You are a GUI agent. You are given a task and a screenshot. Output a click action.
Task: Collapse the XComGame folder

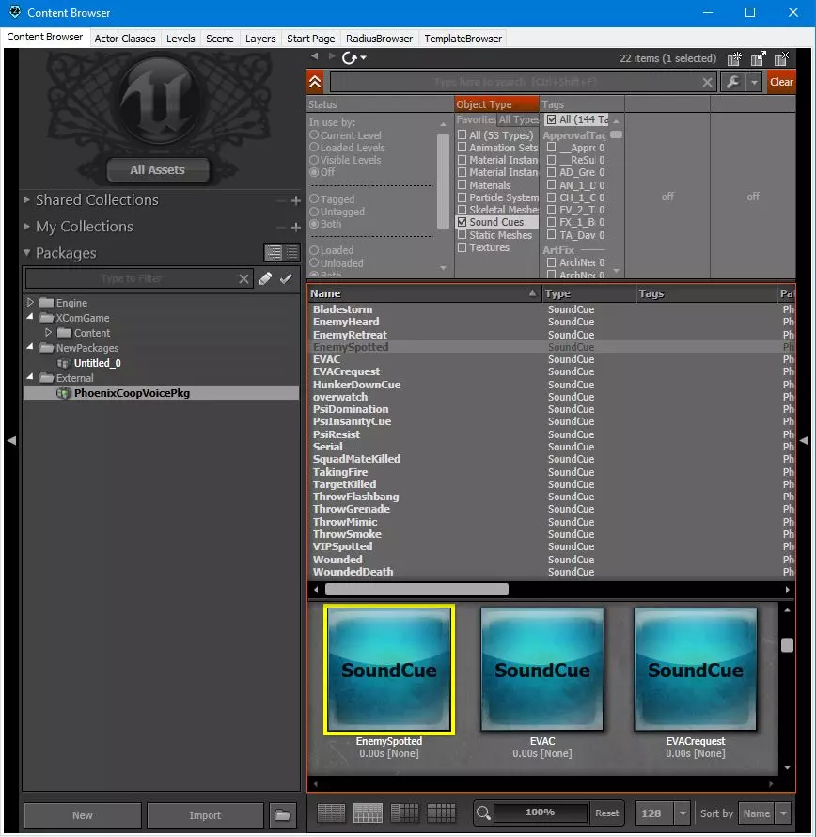[30, 317]
